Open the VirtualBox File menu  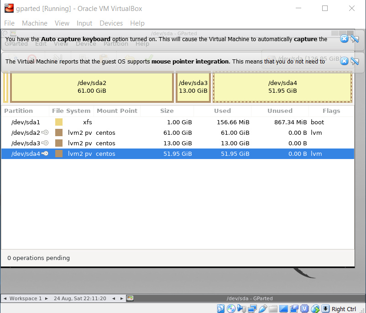(x=9, y=23)
